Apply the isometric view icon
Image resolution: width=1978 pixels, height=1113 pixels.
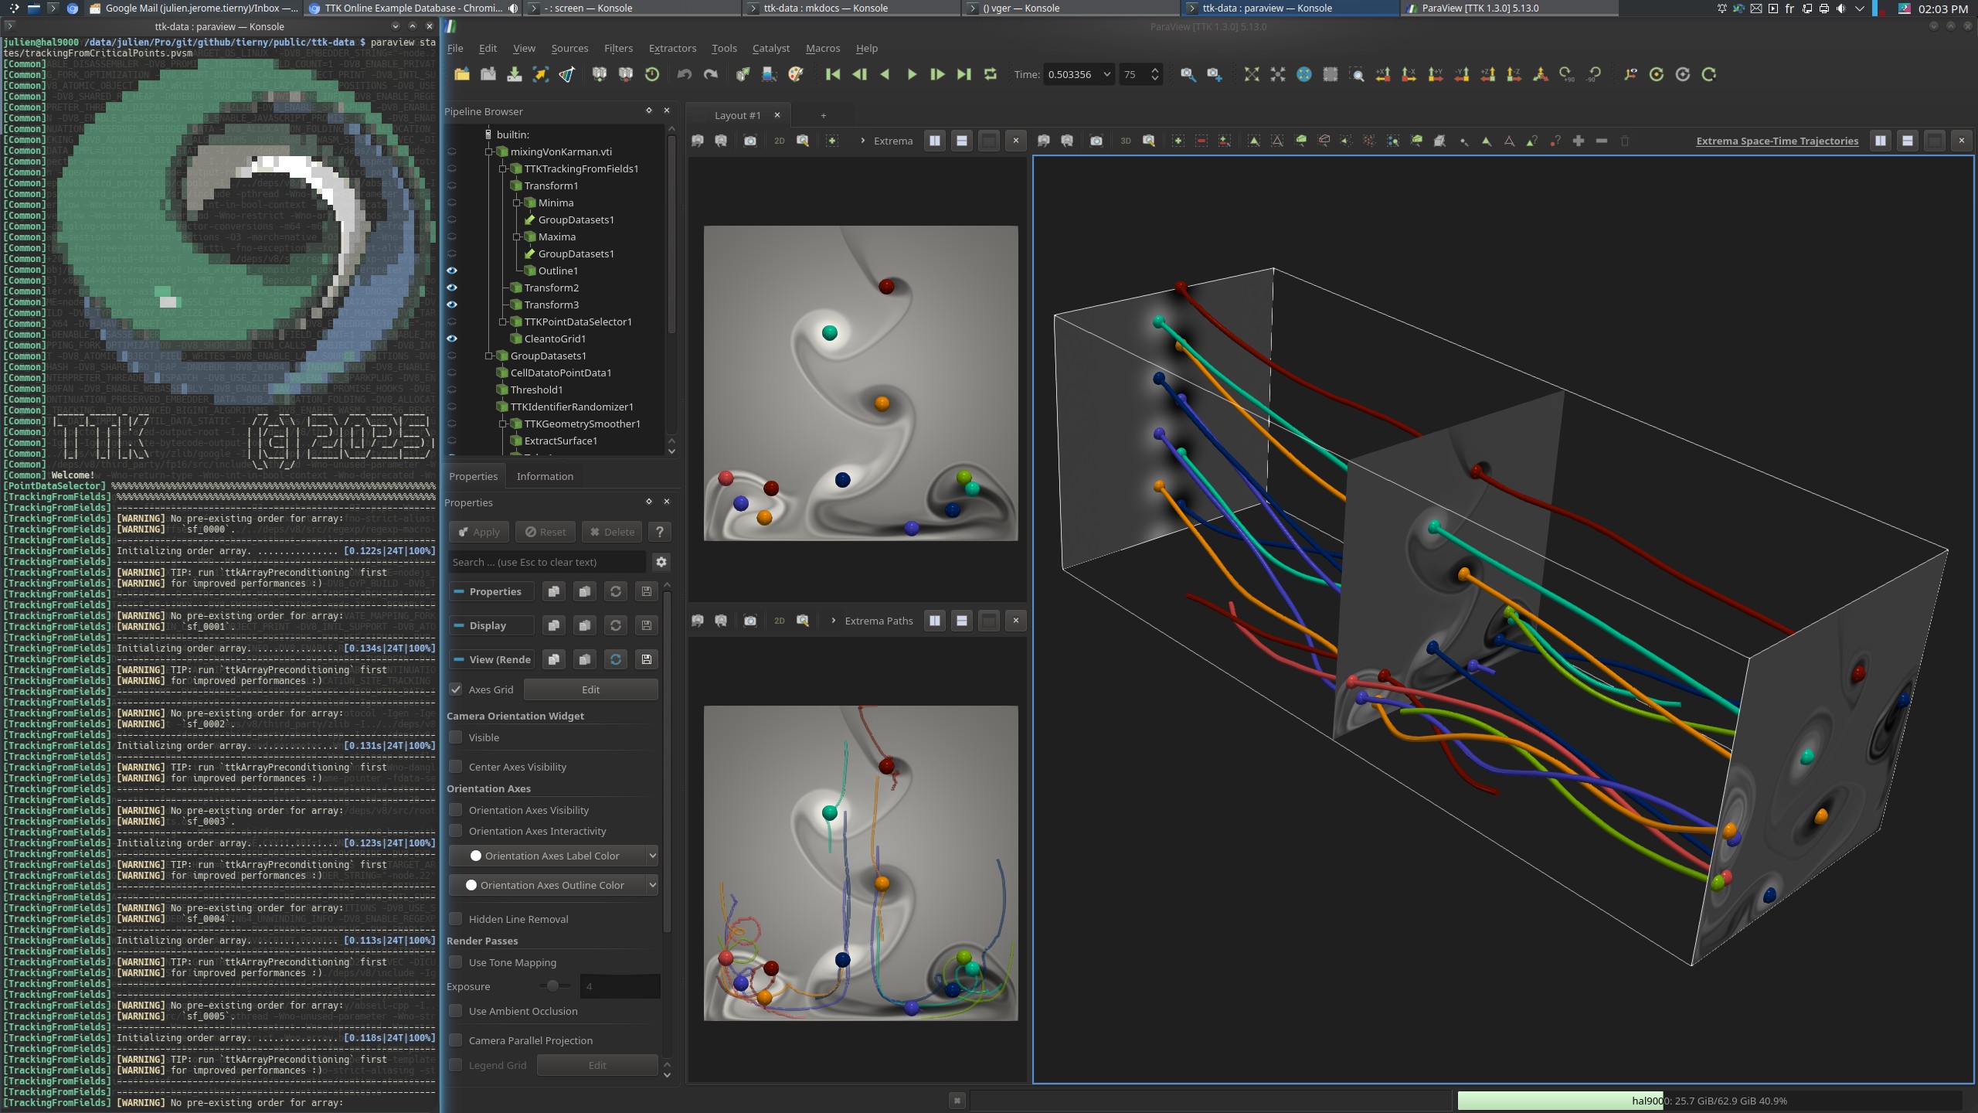pos(1541,74)
